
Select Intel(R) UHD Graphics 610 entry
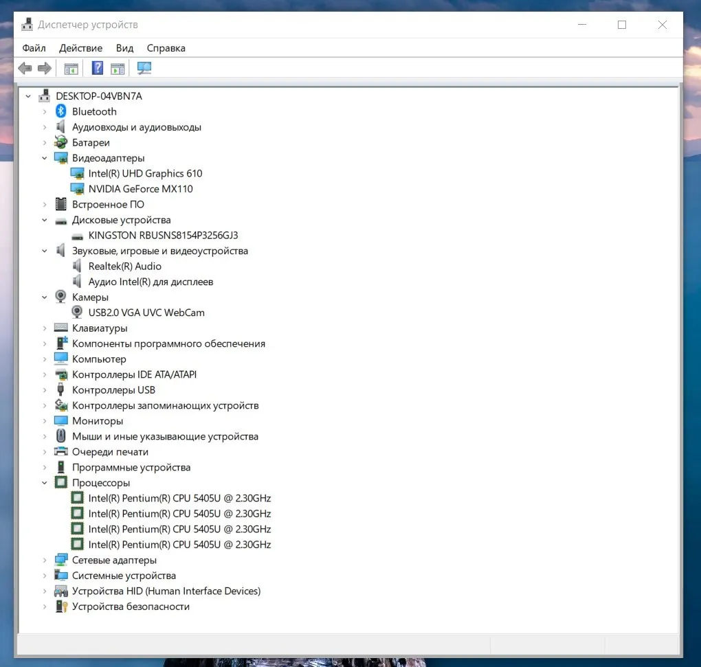(145, 173)
